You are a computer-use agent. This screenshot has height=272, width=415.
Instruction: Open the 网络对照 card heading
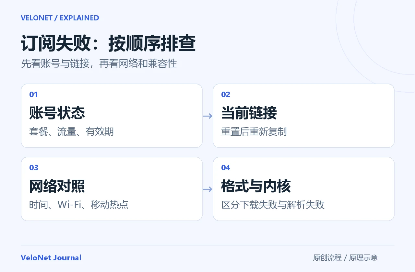tap(57, 186)
